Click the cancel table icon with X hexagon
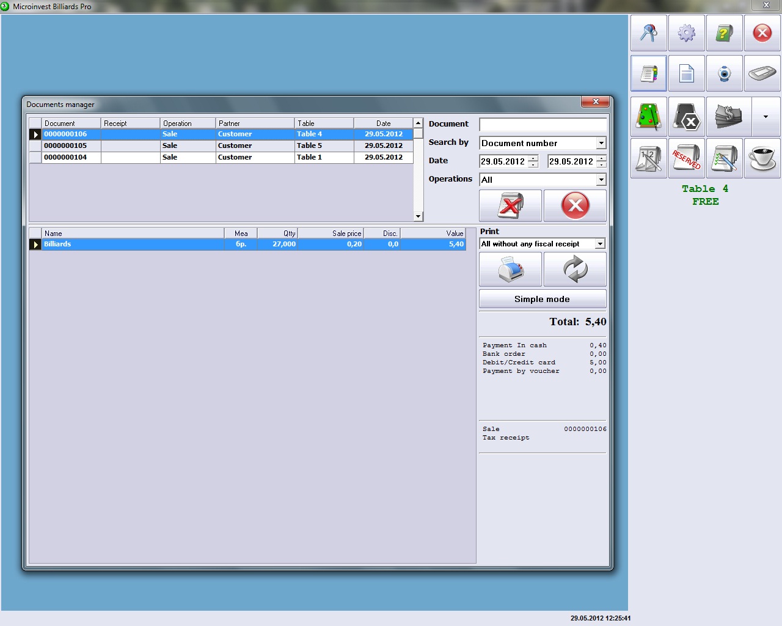 687,116
